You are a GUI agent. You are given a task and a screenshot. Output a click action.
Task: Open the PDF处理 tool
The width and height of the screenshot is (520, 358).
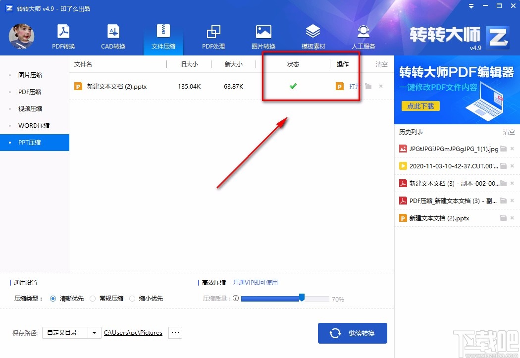(x=213, y=36)
